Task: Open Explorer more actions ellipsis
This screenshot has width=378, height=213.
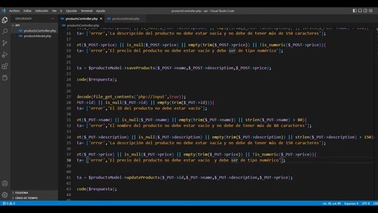Action: [53, 18]
